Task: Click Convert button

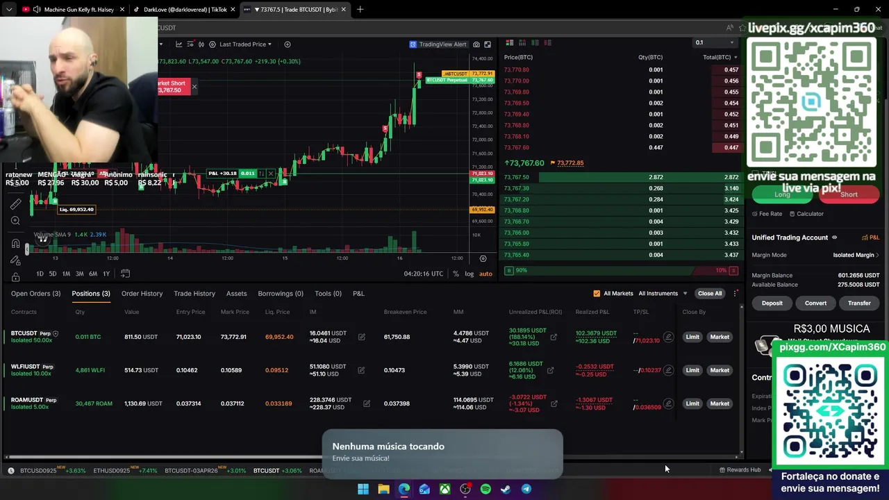Action: pos(815,303)
